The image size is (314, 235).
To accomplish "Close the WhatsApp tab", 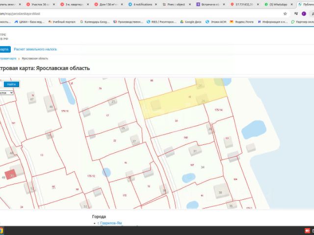I will [x=291, y=4].
